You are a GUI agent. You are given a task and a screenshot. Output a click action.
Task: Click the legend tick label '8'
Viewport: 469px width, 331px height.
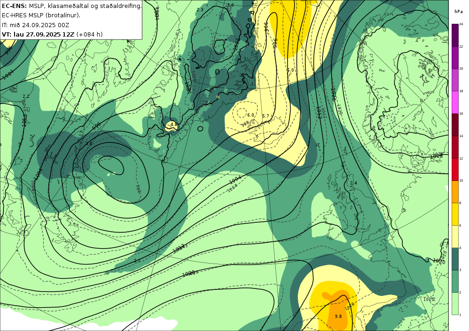(460, 203)
